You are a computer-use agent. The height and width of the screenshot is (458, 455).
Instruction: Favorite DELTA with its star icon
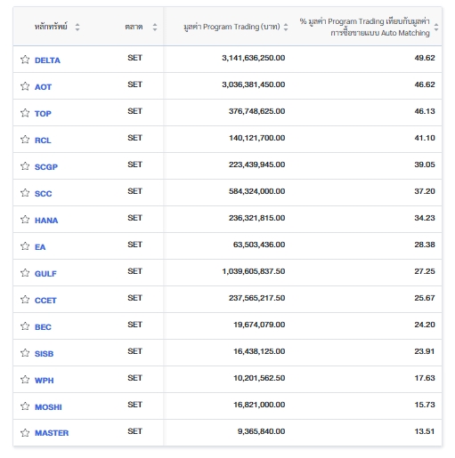coord(25,60)
